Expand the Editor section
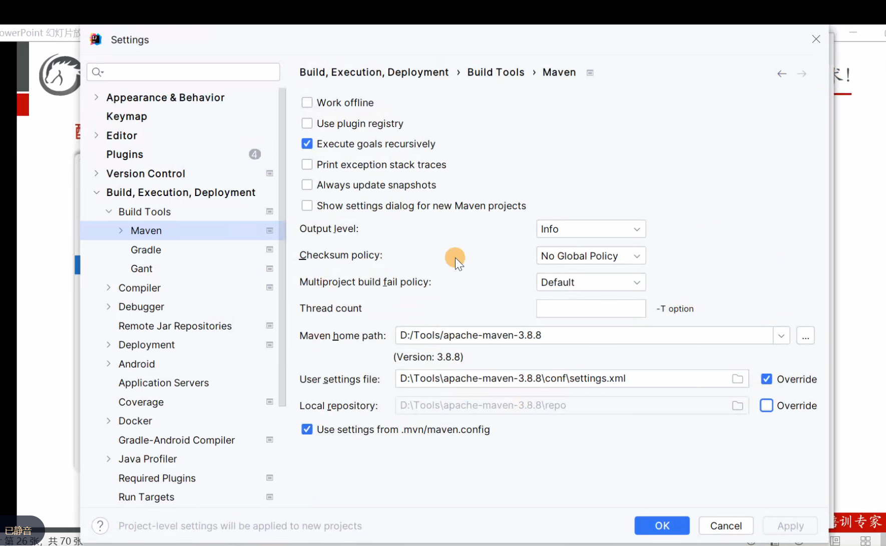886x546 pixels. coord(96,135)
